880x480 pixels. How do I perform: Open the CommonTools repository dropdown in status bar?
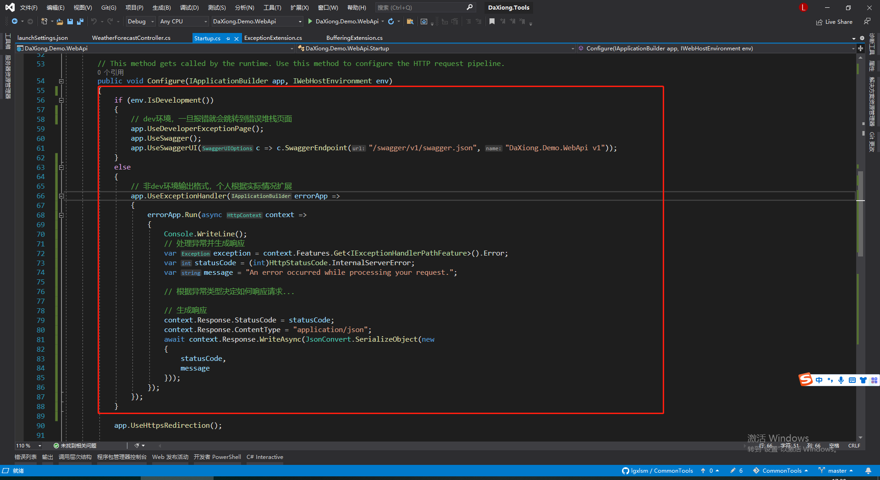781,470
